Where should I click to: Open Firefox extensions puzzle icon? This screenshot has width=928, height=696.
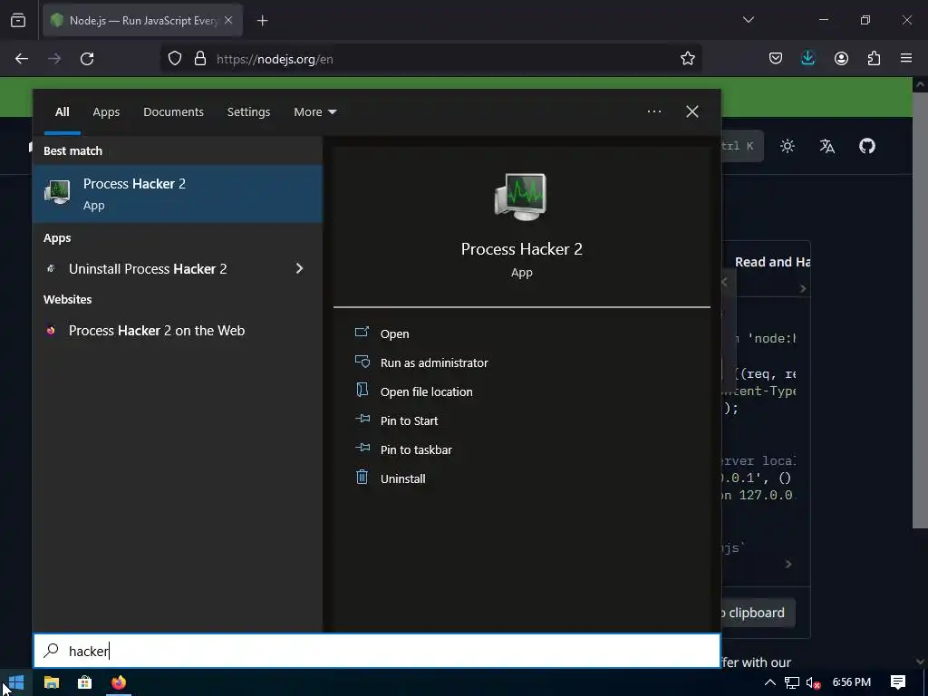874,58
